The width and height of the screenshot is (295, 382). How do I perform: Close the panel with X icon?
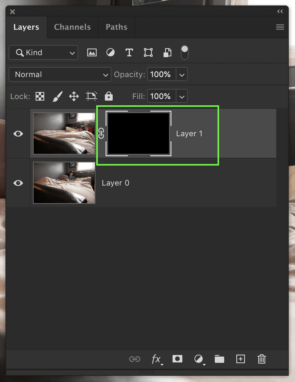point(13,12)
